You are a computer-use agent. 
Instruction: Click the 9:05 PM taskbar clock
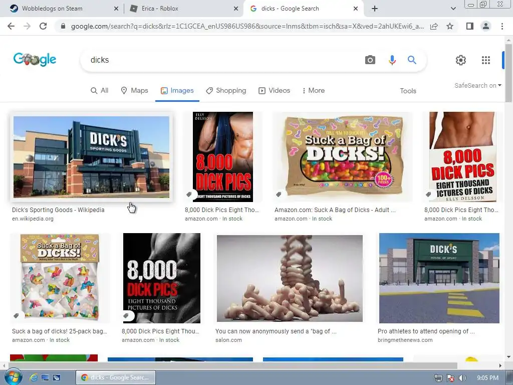click(487, 378)
